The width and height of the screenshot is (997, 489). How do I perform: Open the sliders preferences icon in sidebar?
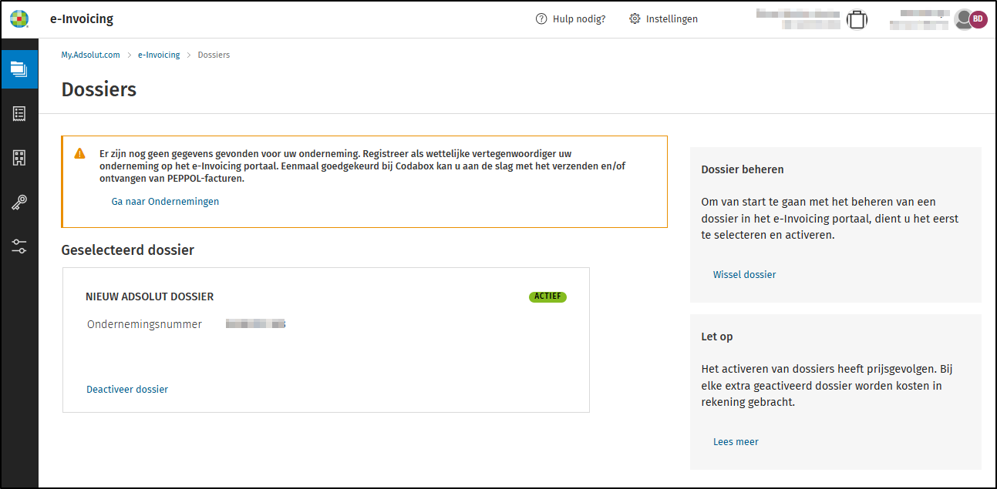19,246
